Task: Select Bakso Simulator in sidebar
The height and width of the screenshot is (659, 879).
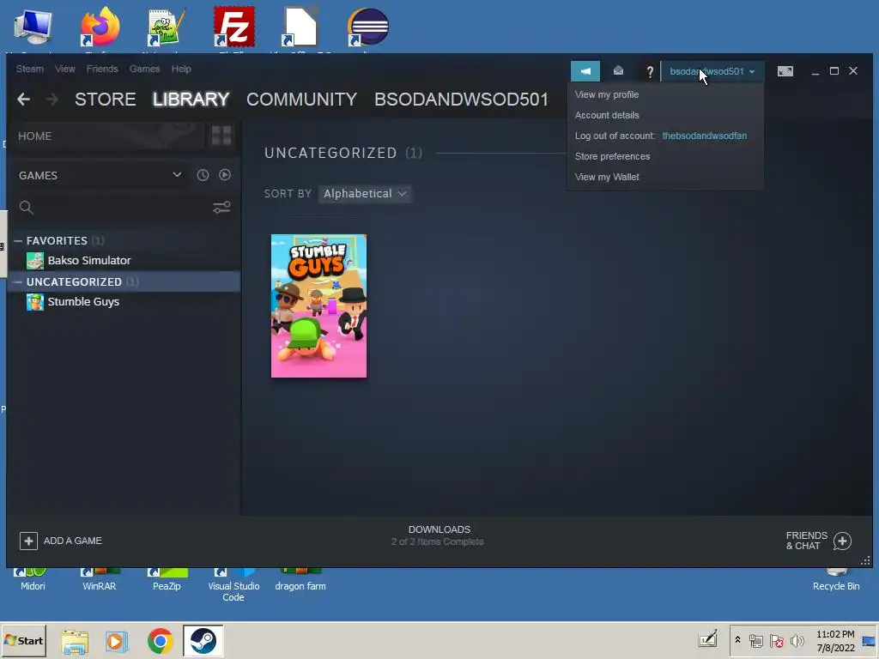Action: [x=89, y=261]
